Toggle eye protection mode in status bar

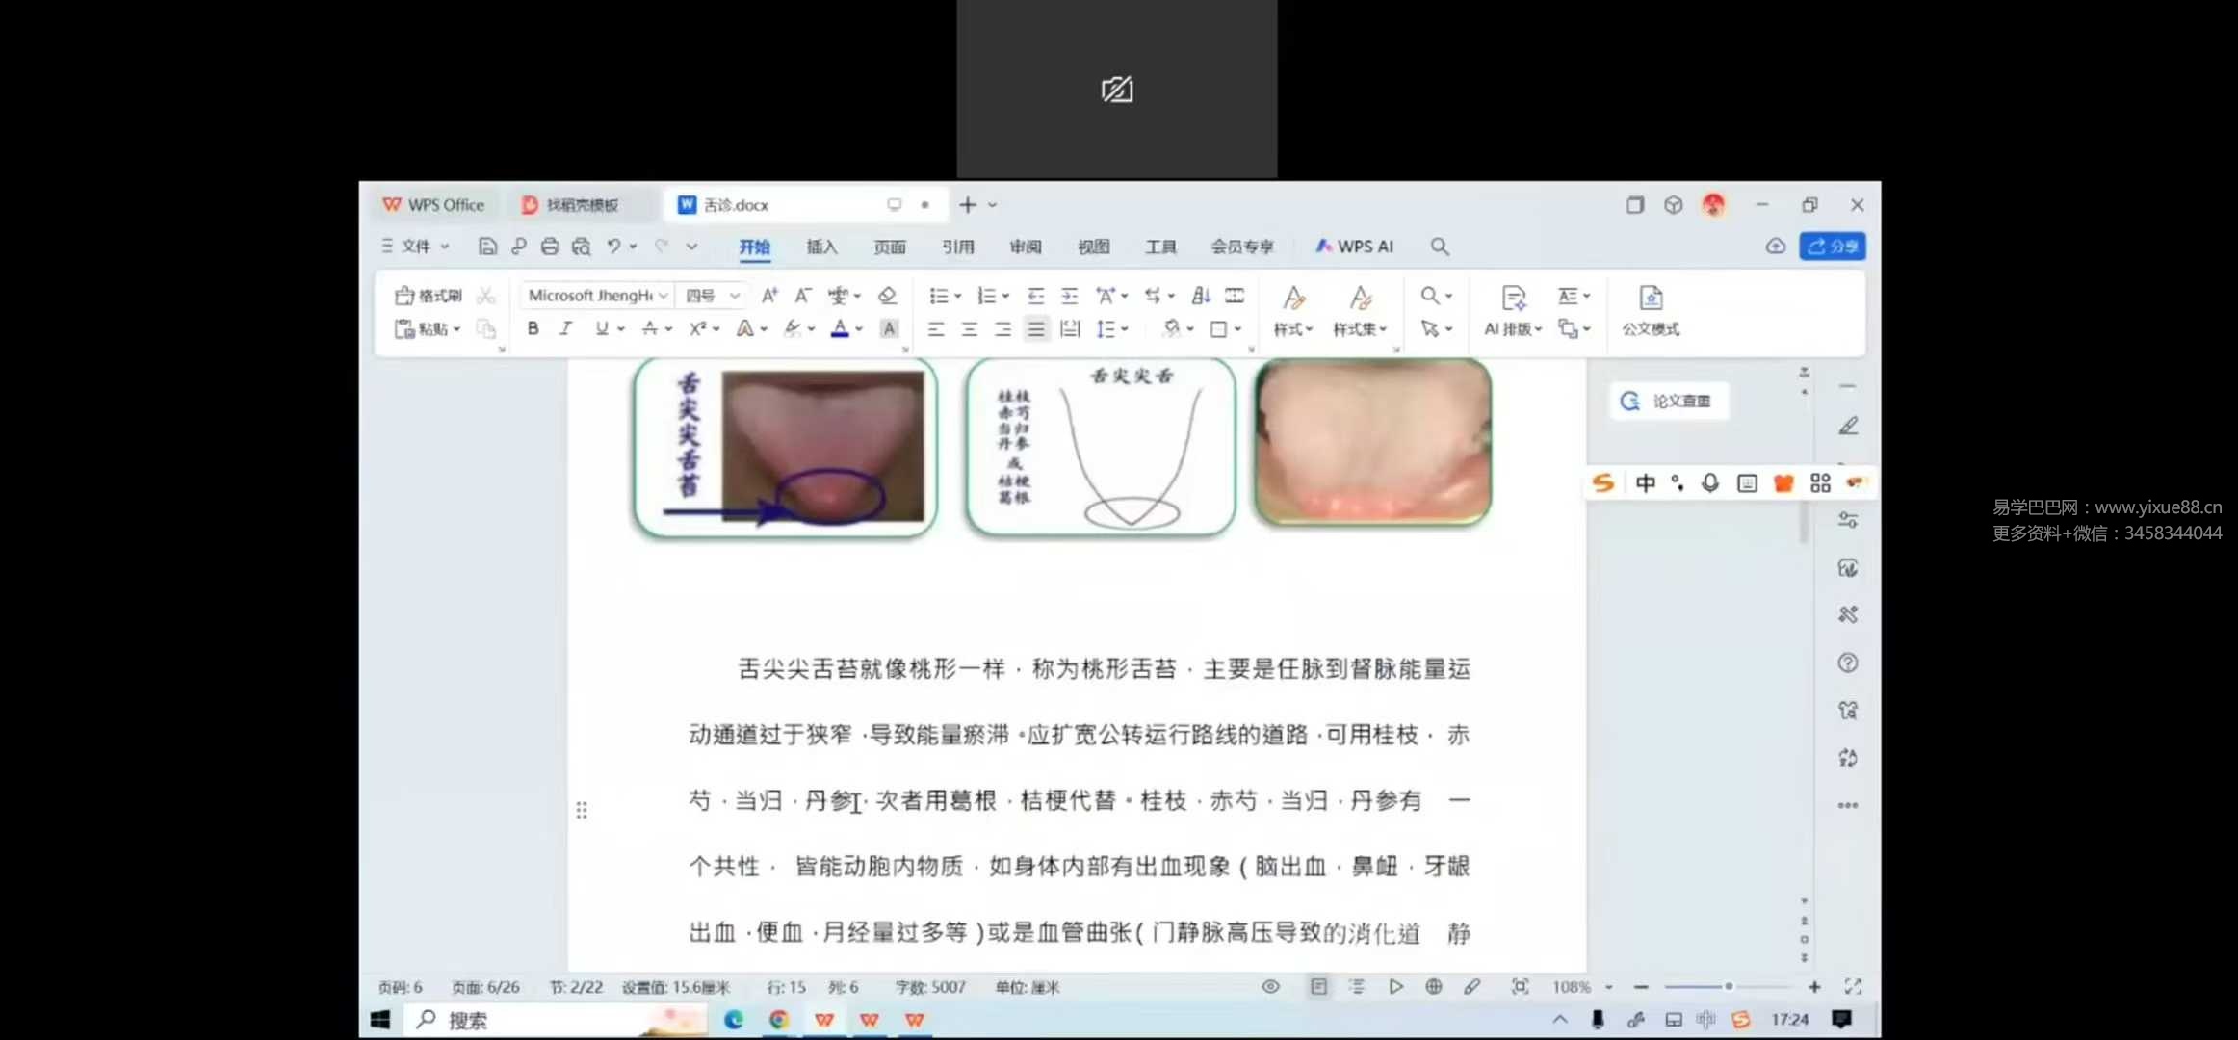pos(1270,986)
